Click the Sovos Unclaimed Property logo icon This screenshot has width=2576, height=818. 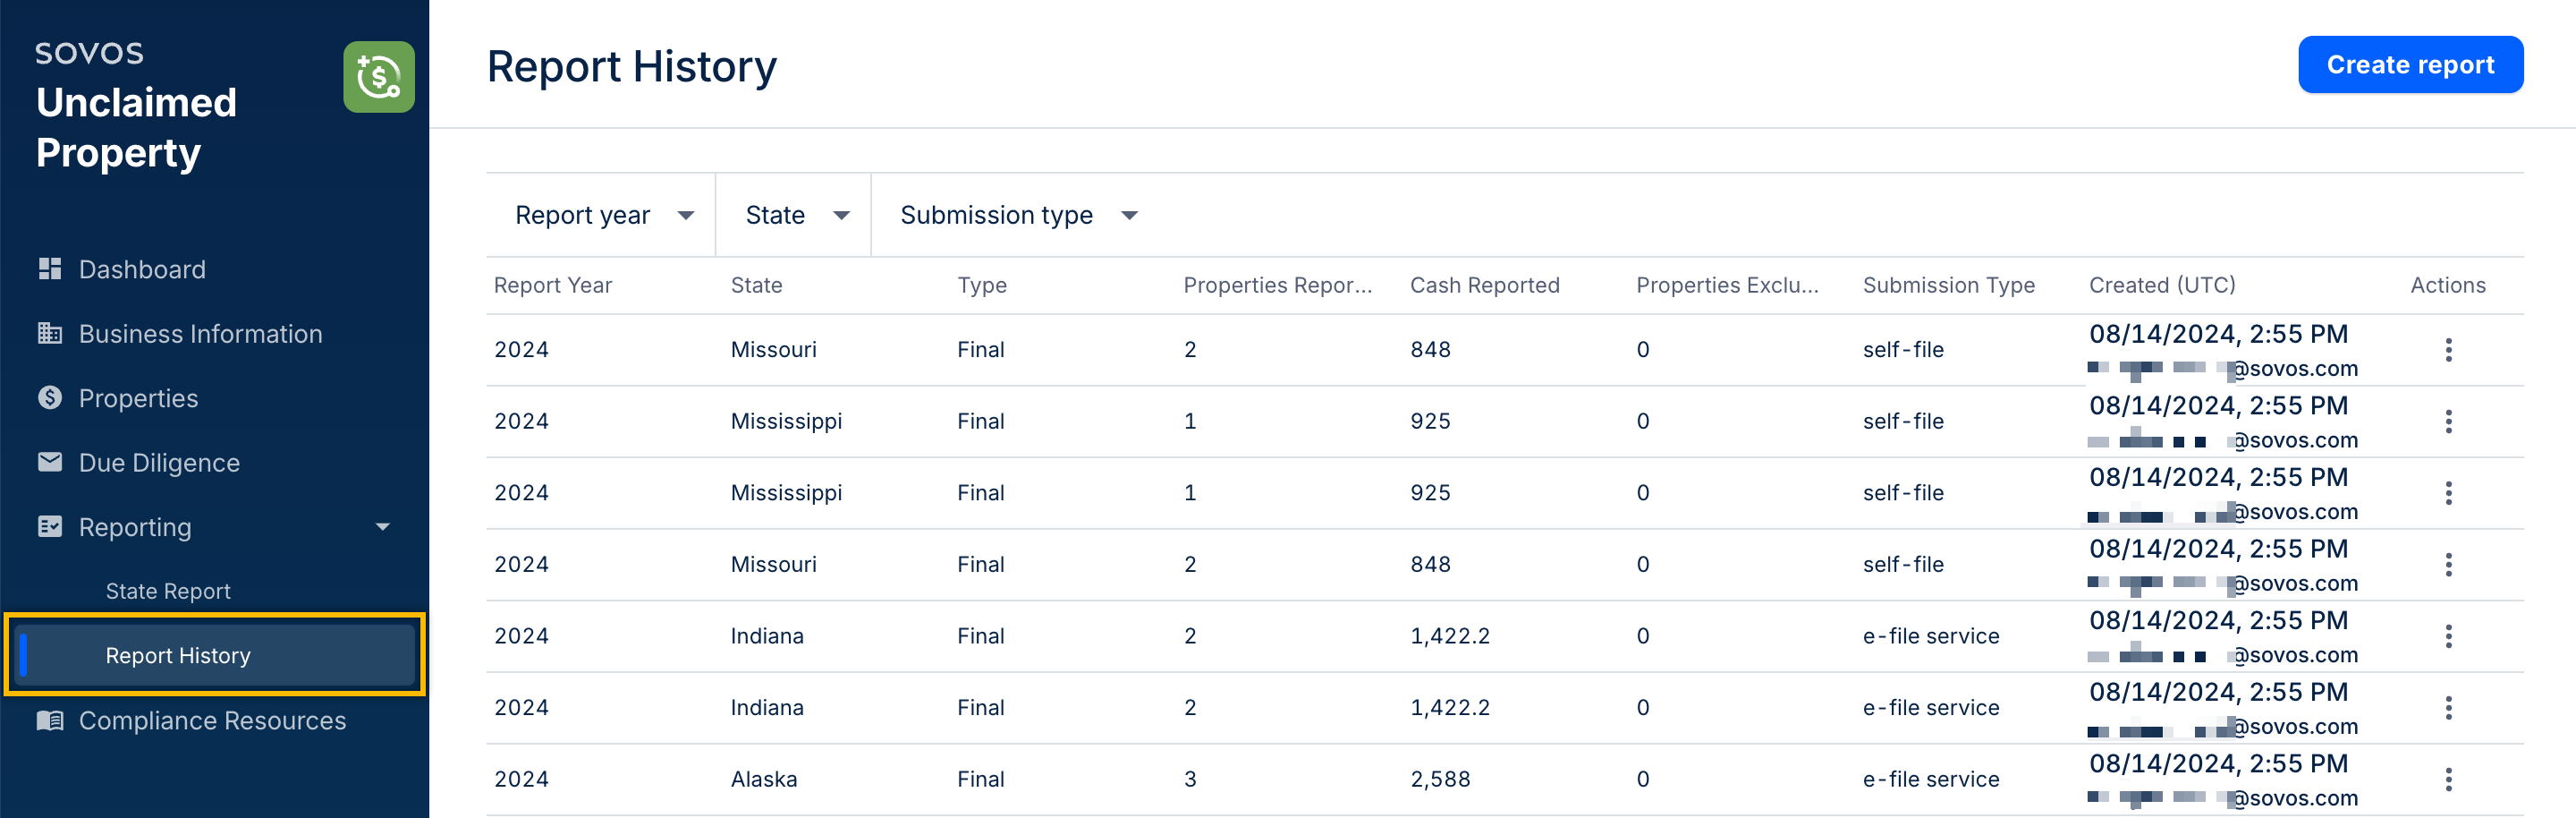pos(378,77)
